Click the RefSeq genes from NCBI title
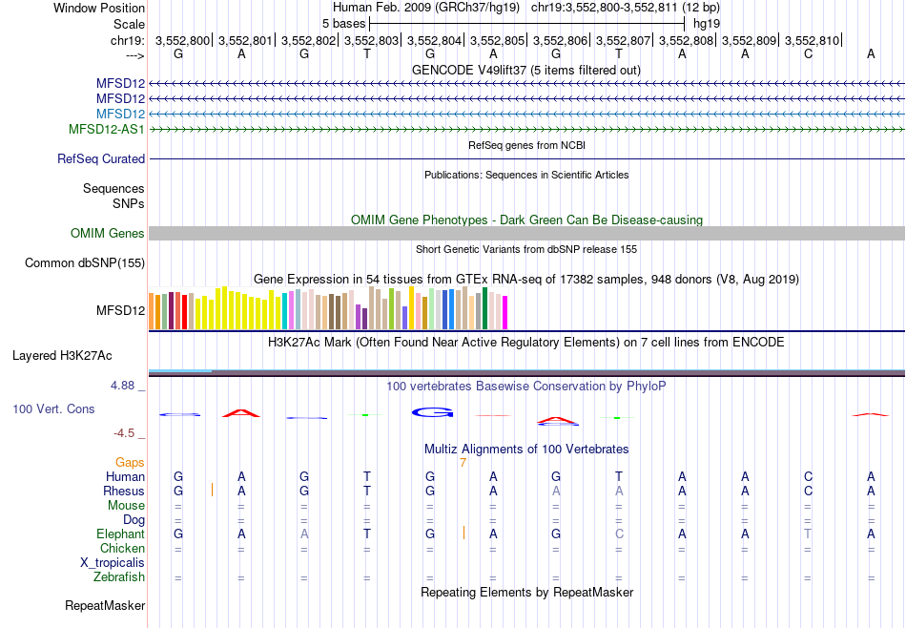 tap(527, 145)
